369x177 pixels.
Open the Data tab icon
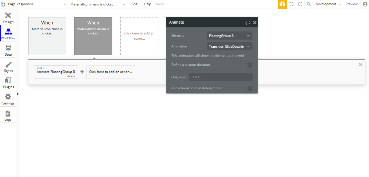pos(8,48)
